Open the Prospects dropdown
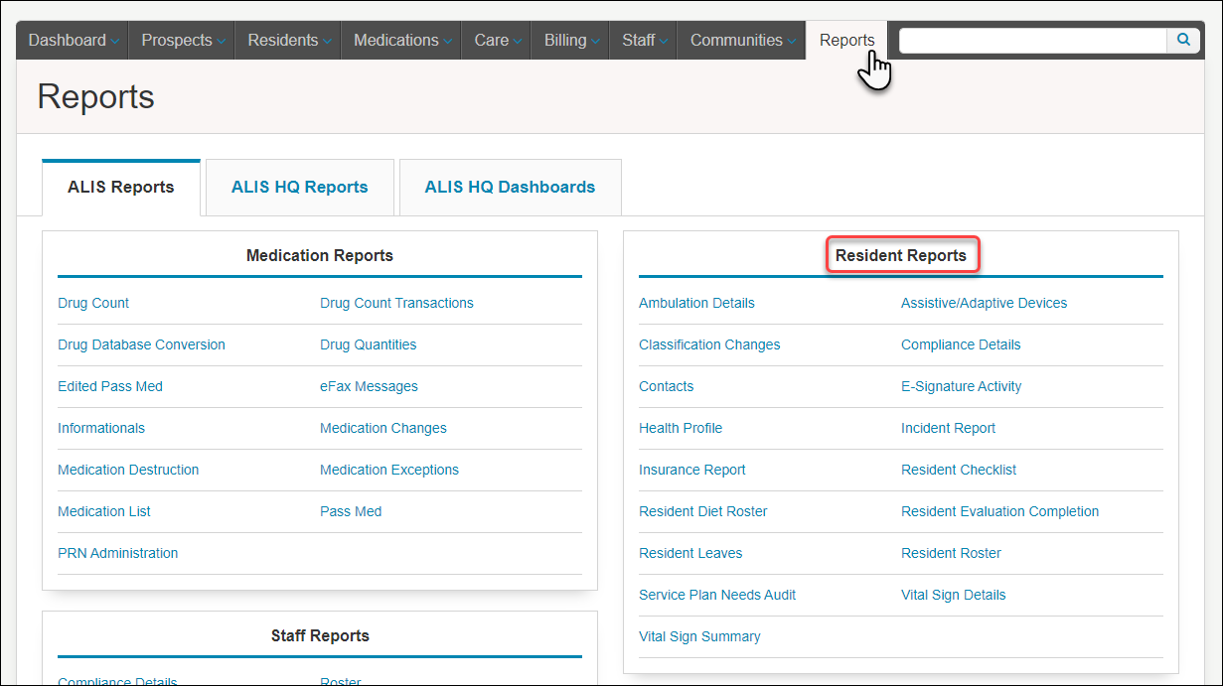The image size is (1223, 686). (x=181, y=40)
